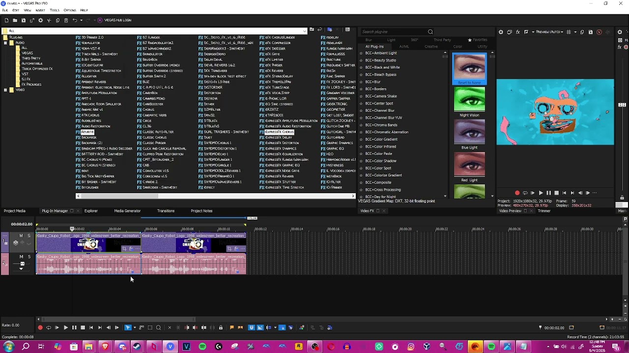Solo video track 1 with S button
Screen dimensions: 629x353
point(29,236)
